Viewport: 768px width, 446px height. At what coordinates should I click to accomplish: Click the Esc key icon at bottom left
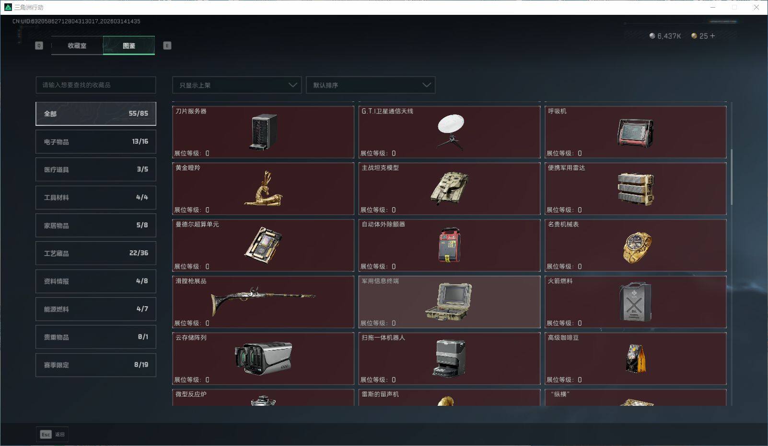46,435
